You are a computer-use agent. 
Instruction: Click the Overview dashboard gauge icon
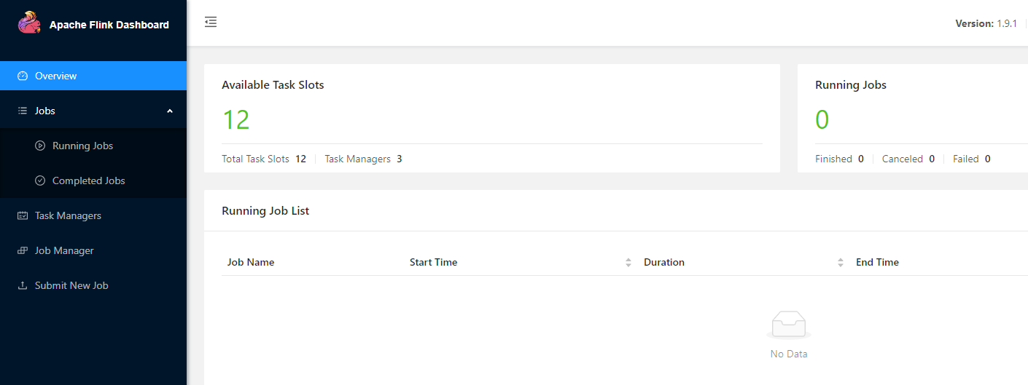[23, 76]
